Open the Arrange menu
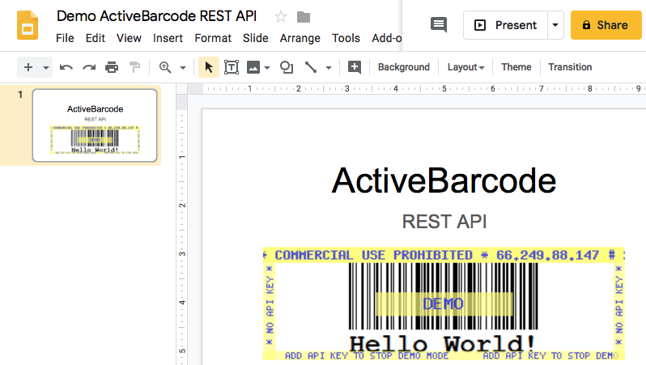The width and height of the screenshot is (646, 365). point(300,38)
